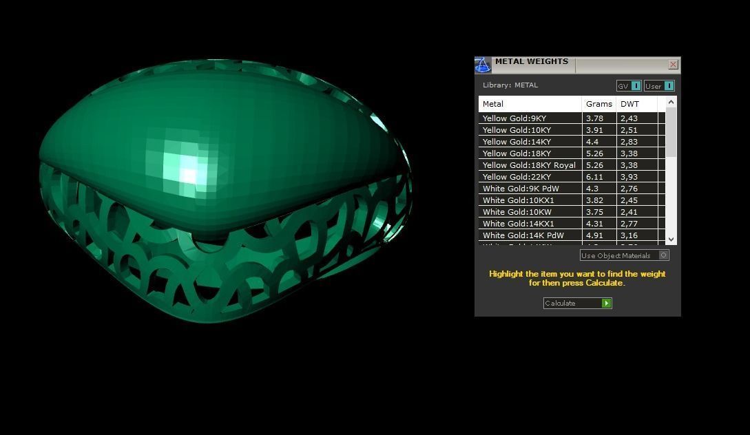Viewport: 750px width, 435px height.
Task: Select the Yellow Gold:10KY row
Action: point(572,130)
